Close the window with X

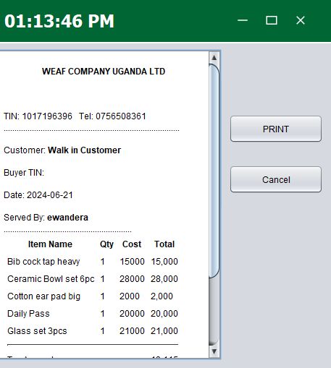tap(301, 20)
